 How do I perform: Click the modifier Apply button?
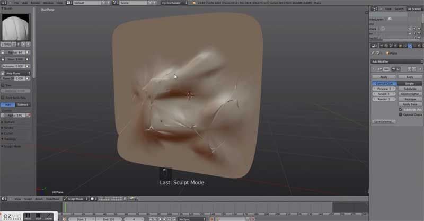(x=384, y=77)
